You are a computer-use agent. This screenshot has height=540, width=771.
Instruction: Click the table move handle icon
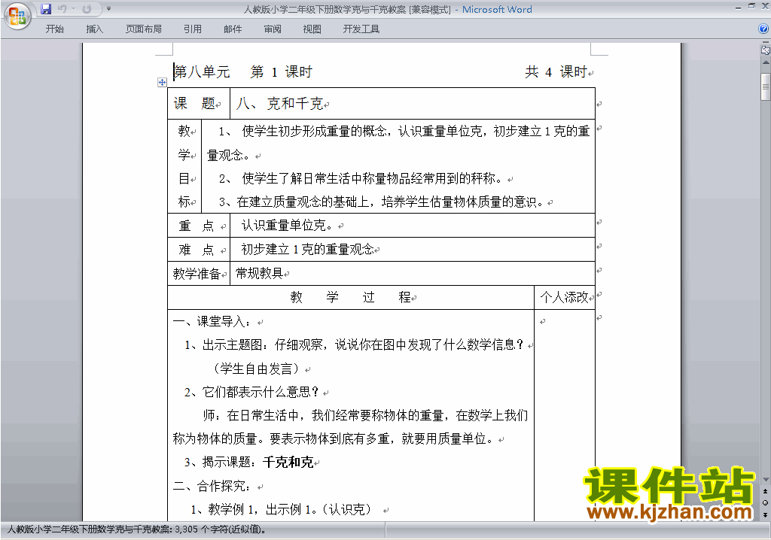pos(162,82)
